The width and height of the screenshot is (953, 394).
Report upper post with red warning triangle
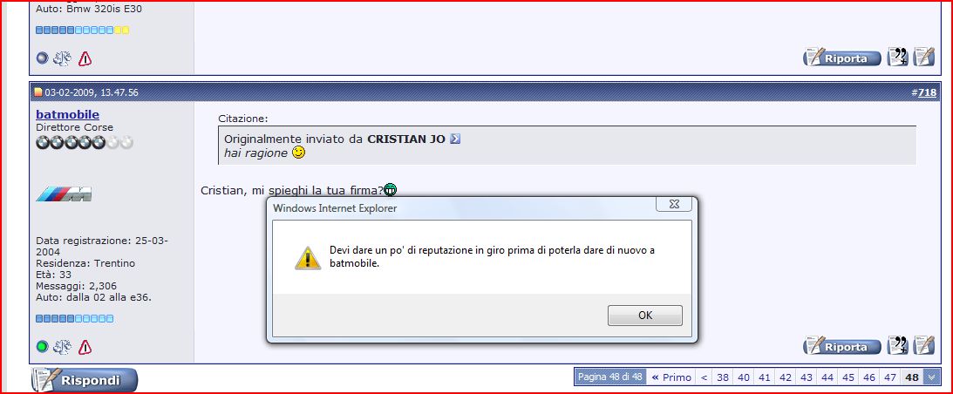click(85, 58)
